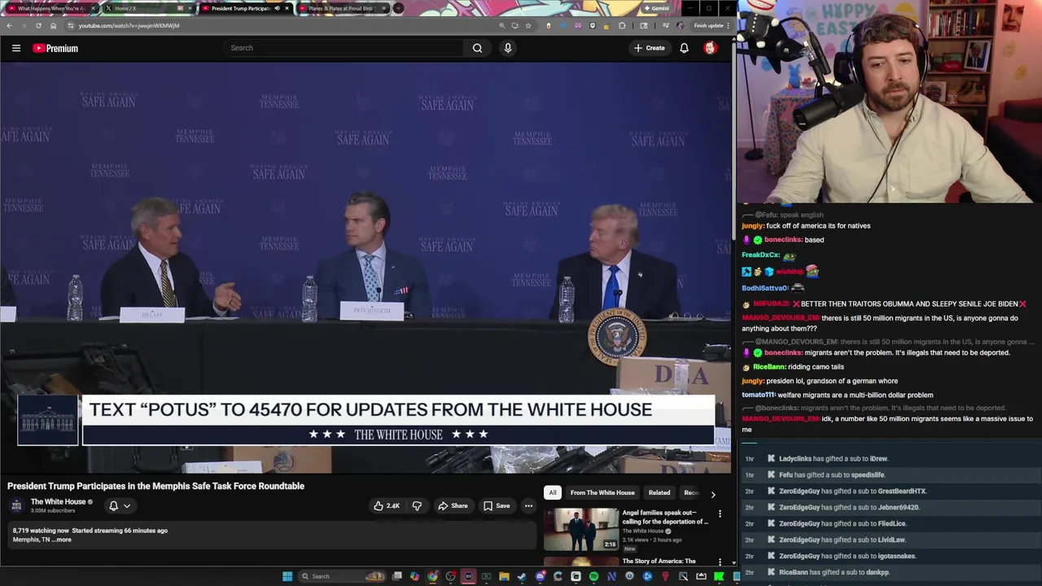
Task: Open the YouTube account avatar menu
Action: tap(710, 48)
